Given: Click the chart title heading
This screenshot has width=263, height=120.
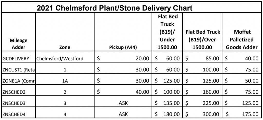Looking at the screenshot, I should 115,8.
